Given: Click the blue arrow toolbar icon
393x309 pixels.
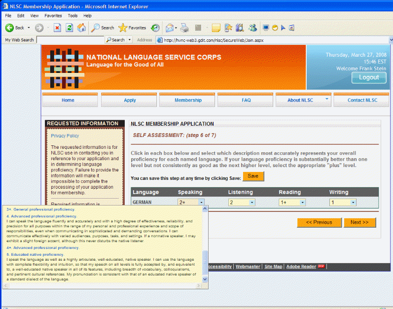Looking at the screenshot, I should point(283,28).
